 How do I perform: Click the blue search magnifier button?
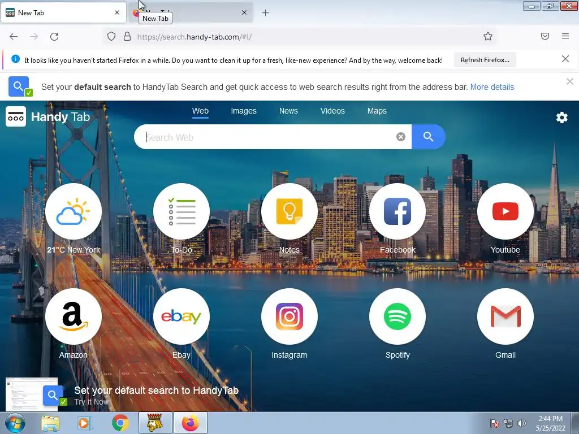429,137
